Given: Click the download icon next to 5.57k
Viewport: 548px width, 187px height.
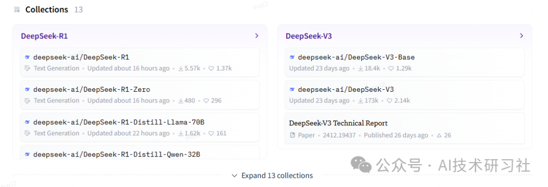Looking at the screenshot, I should point(181,68).
